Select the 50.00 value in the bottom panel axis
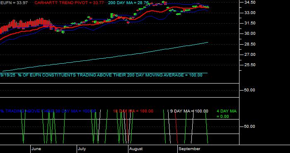This screenshot has width=290, height=153. [250, 127]
